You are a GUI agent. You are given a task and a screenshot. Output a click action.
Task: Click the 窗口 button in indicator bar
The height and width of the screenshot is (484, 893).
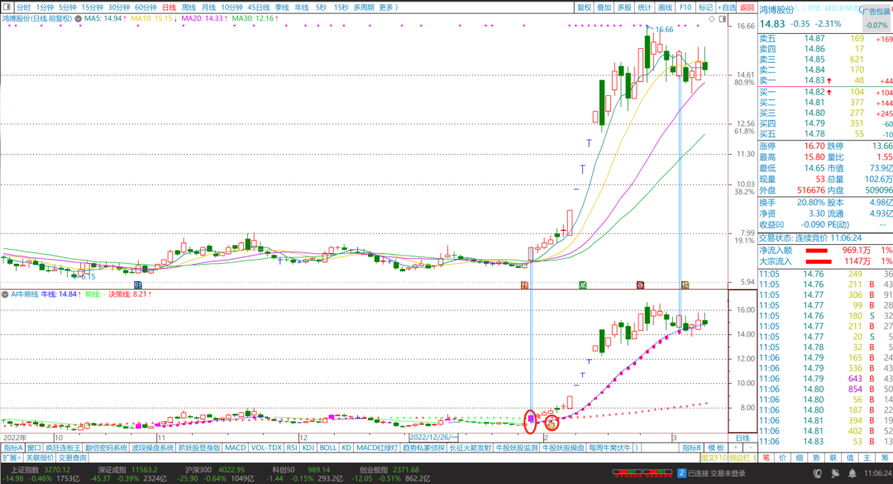pyautogui.click(x=34, y=448)
